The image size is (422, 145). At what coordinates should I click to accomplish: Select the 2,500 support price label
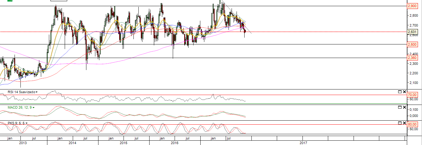point(412,44)
